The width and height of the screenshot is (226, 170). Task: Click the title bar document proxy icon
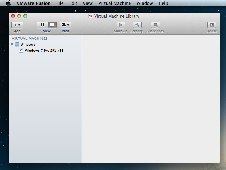click(91, 16)
